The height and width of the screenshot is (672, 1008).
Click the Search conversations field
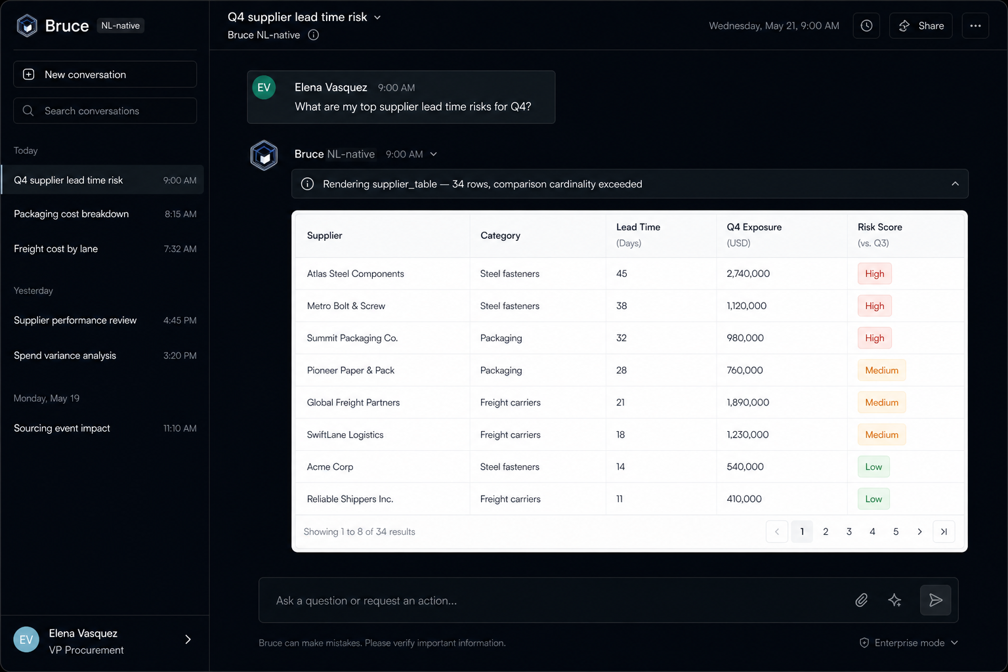[105, 111]
